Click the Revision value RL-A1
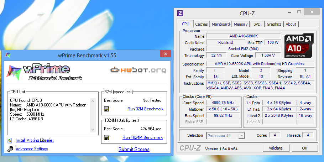This screenshot has width=324, height=162. click(x=305, y=77)
